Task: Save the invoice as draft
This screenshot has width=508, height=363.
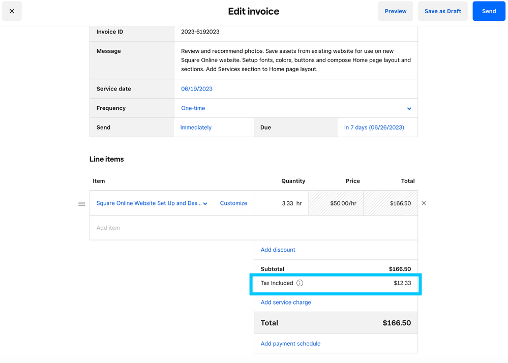Action: (442, 11)
